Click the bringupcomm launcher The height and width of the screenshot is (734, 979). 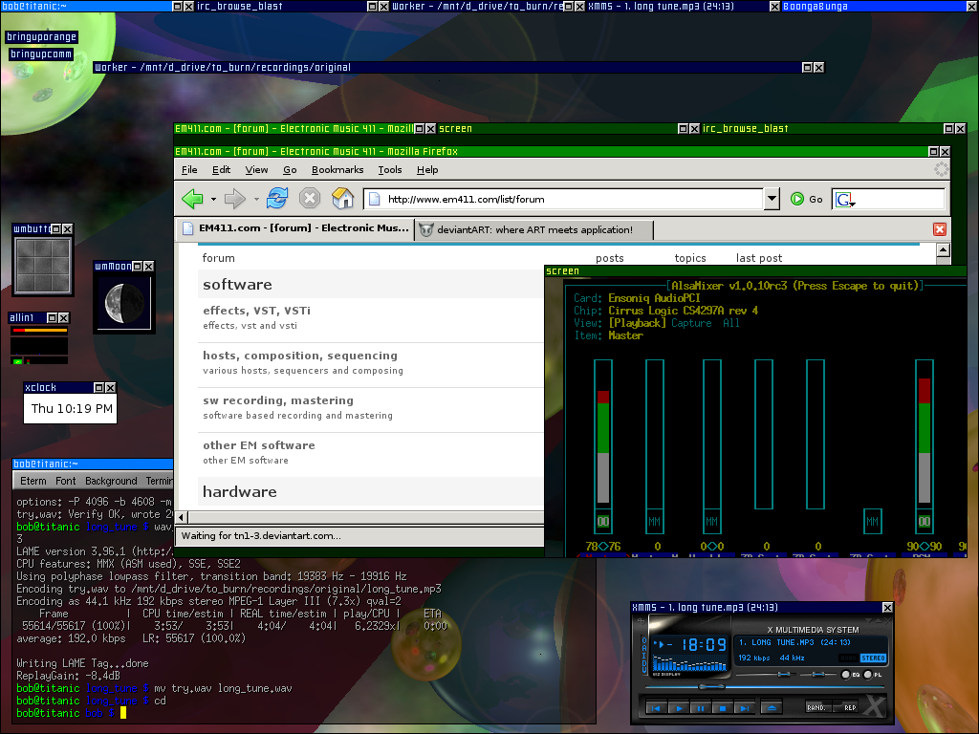click(x=41, y=54)
